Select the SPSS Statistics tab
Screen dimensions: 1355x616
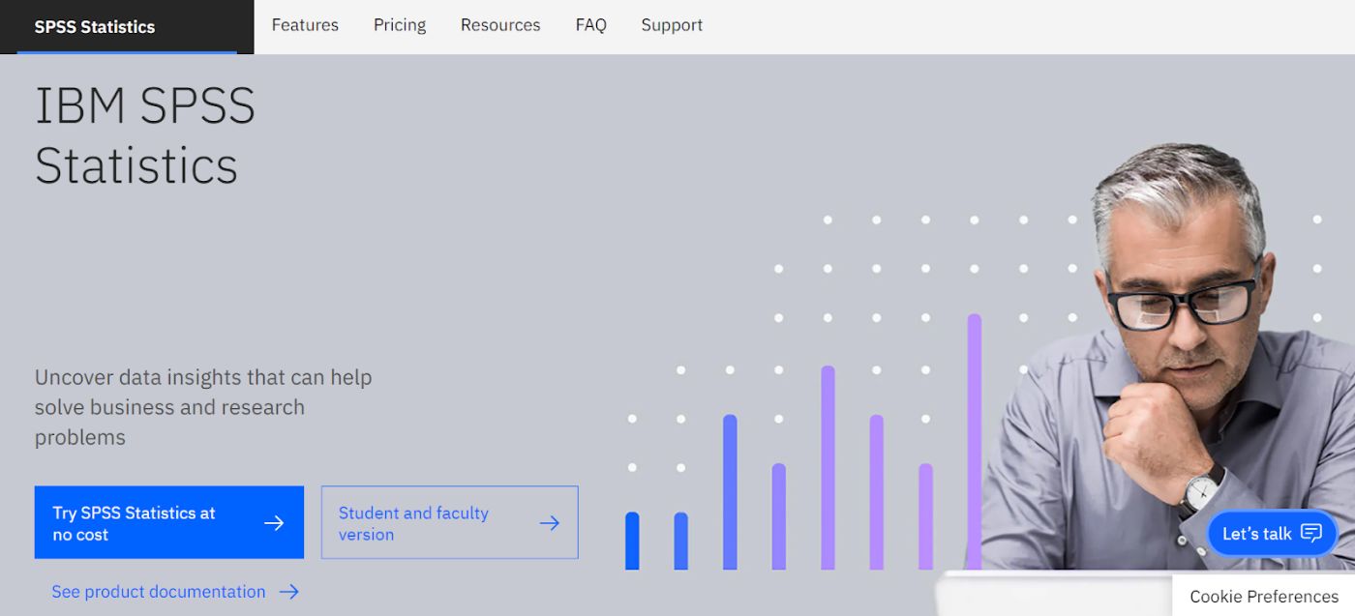(95, 27)
